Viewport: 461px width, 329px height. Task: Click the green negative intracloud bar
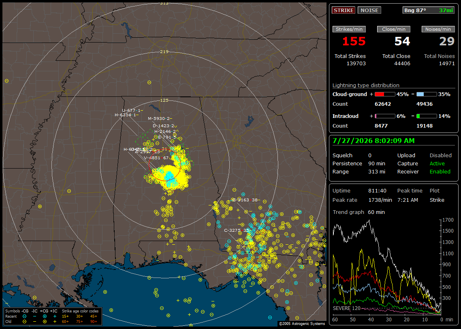coord(426,116)
